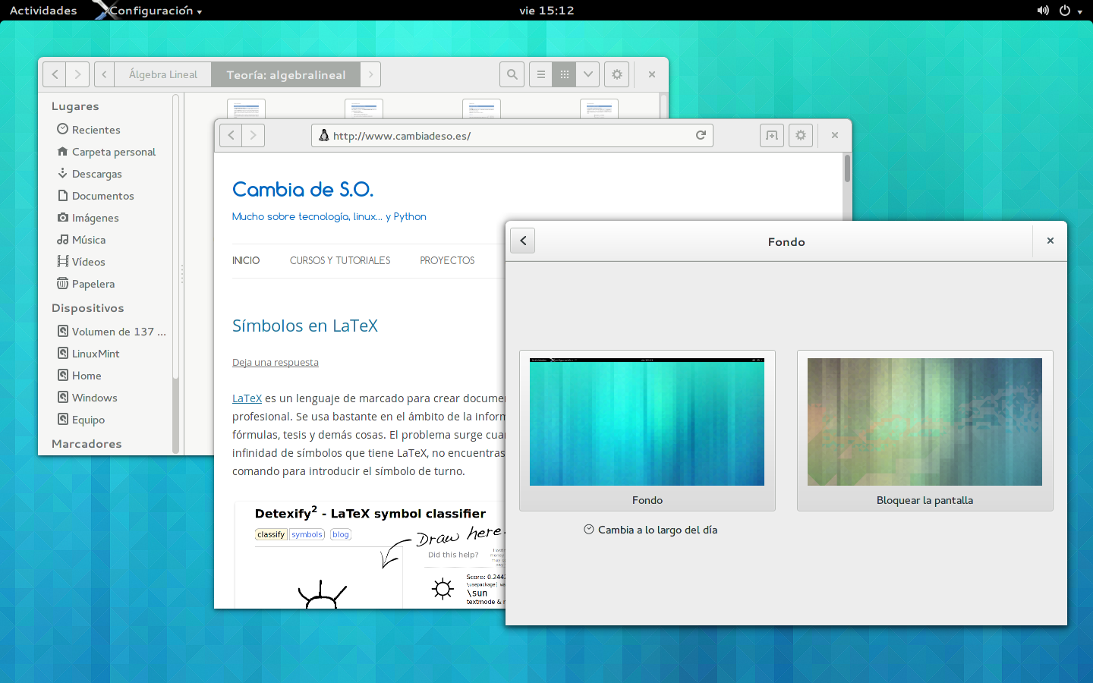Select the Teoría: algebralineal path tab
This screenshot has height=683, width=1093.
pyautogui.click(x=285, y=74)
